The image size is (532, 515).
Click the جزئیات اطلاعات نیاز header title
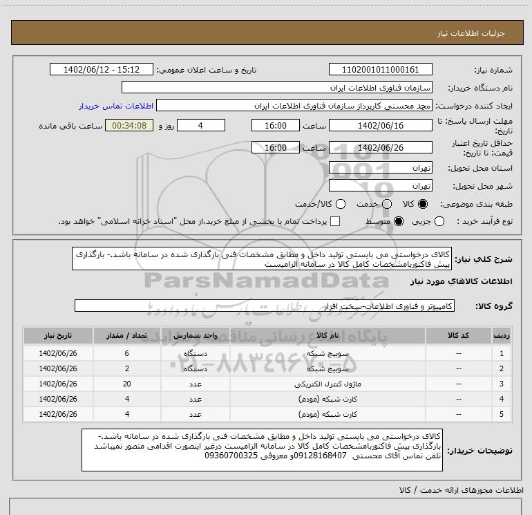tap(471, 33)
